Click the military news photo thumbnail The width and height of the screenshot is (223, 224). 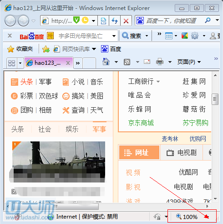pos(59,162)
